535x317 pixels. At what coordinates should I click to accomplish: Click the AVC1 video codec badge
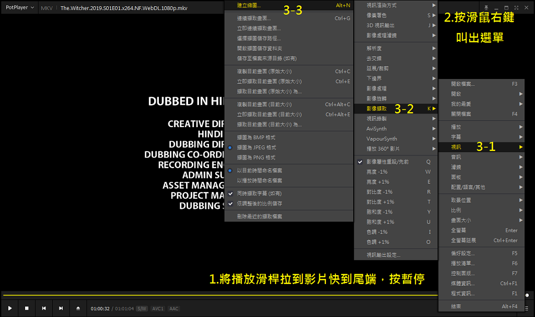coord(158,309)
